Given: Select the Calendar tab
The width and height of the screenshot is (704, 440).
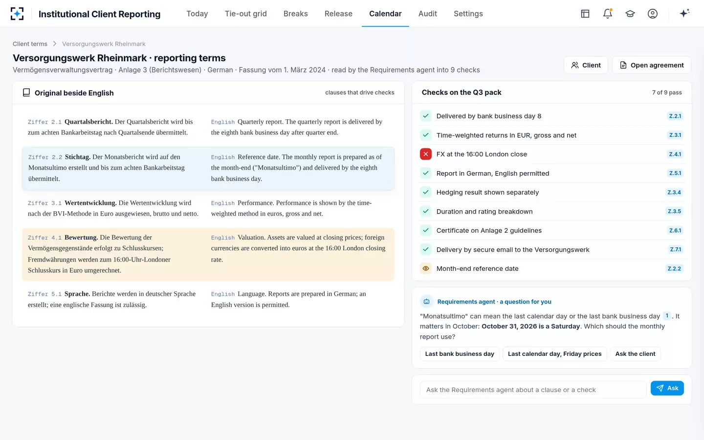Looking at the screenshot, I should click(385, 14).
